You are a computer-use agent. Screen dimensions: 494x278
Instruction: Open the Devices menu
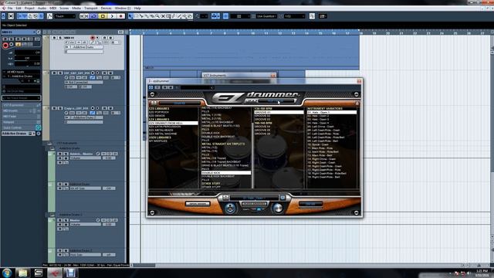pos(107,8)
